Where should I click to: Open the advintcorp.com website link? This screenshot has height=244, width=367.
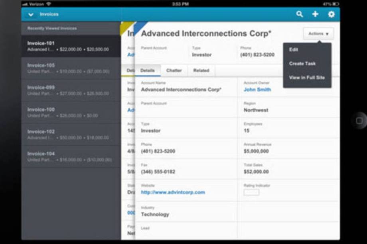tap(173, 192)
